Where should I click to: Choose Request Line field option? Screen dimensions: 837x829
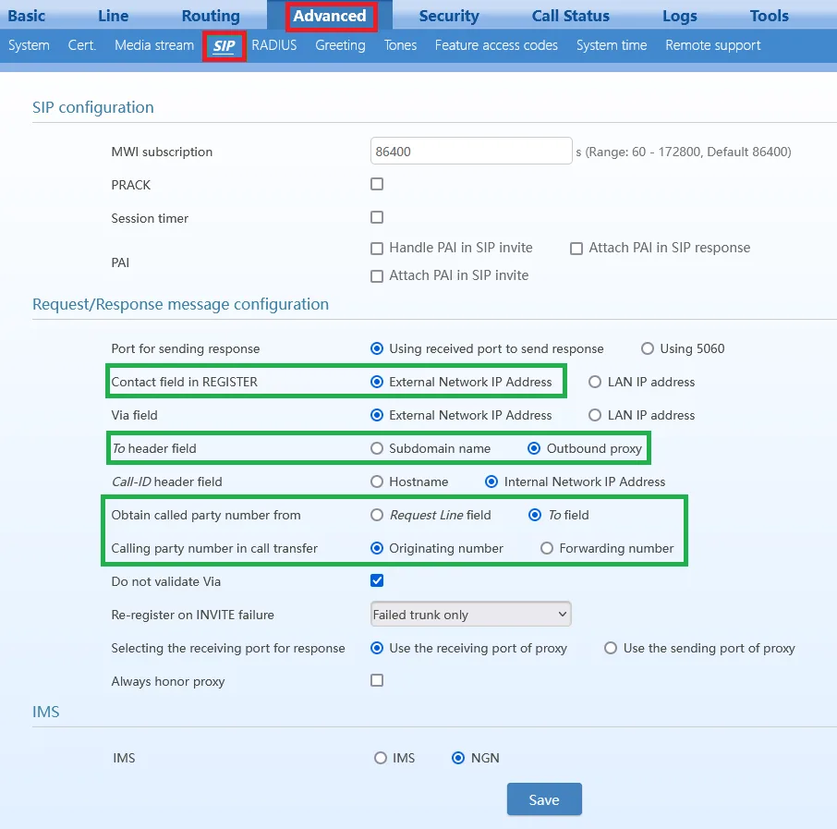(x=377, y=515)
